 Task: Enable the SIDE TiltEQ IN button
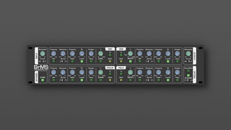158,61
